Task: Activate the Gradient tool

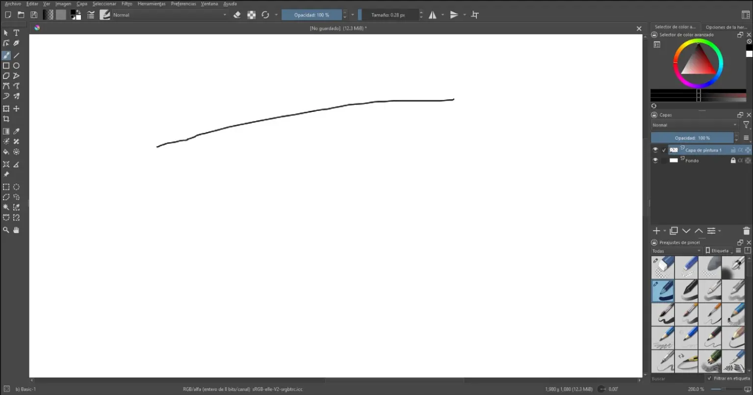Action: 6,131
